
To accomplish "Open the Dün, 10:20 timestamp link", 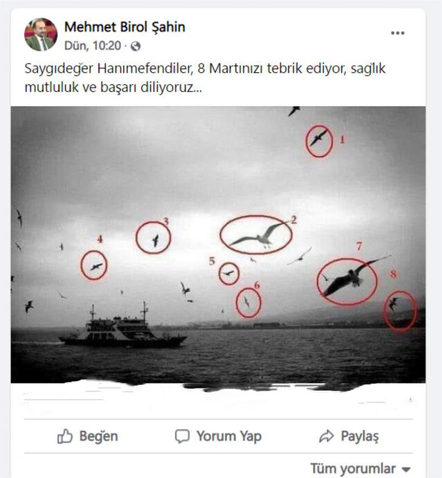I will coord(93,46).
